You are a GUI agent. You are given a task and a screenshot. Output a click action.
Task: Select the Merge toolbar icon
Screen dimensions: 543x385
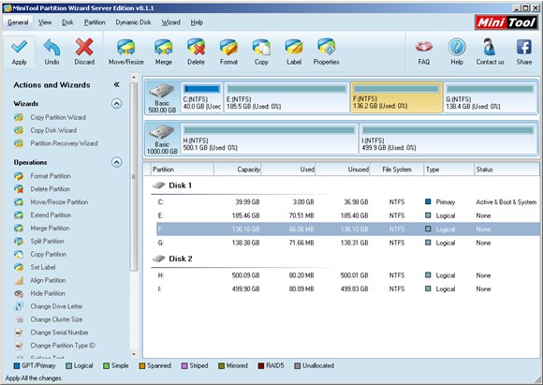click(164, 47)
